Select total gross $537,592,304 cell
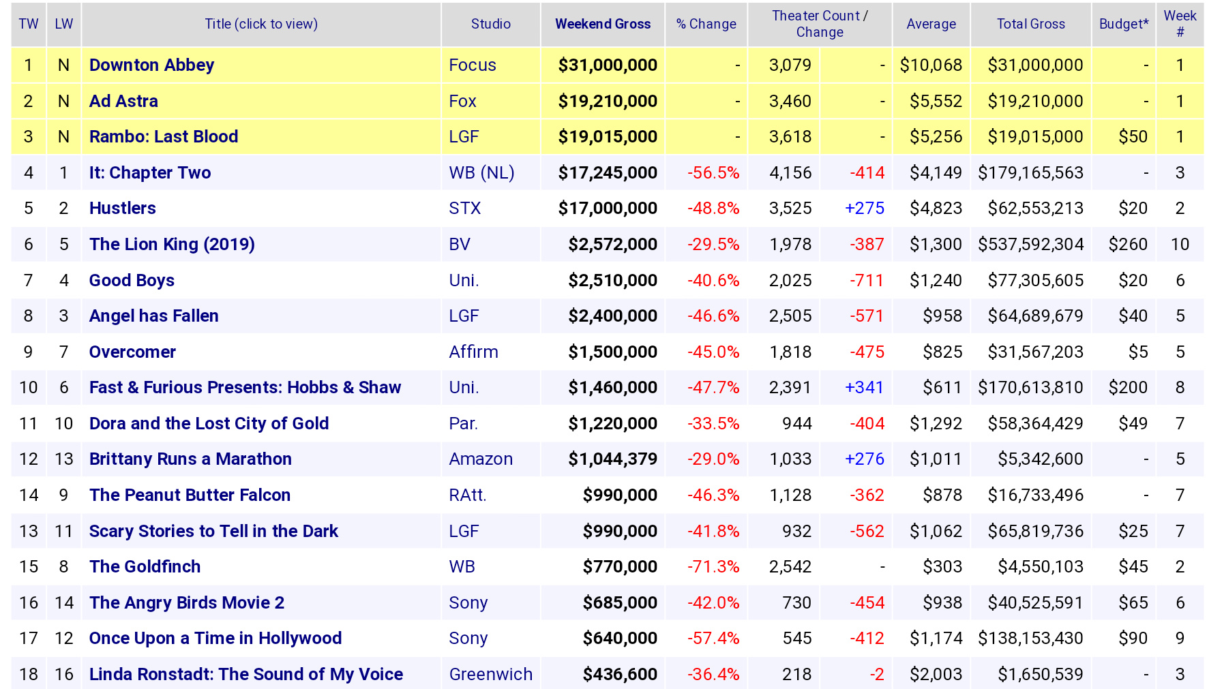 (x=1030, y=245)
